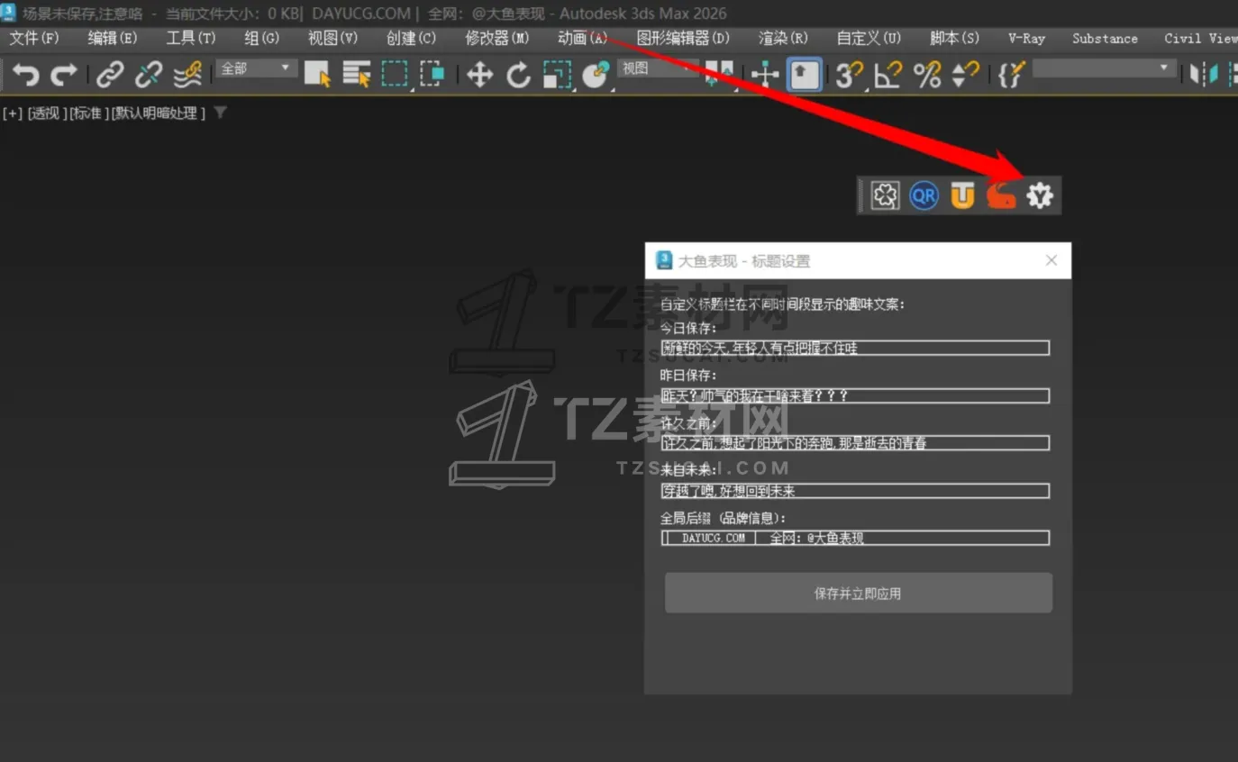The height and width of the screenshot is (762, 1238).
Task: Open the 创建(C) menu
Action: pyautogui.click(x=411, y=38)
